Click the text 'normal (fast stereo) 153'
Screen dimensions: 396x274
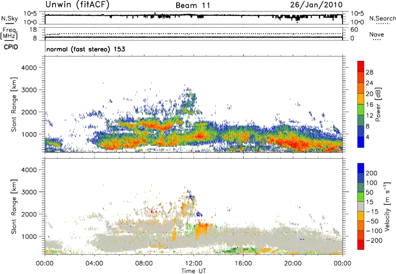[86, 49]
